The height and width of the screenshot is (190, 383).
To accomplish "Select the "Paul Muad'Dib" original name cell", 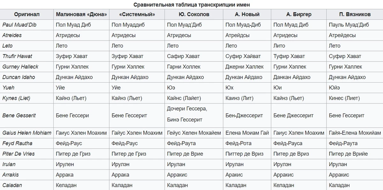I will click(x=19, y=25).
